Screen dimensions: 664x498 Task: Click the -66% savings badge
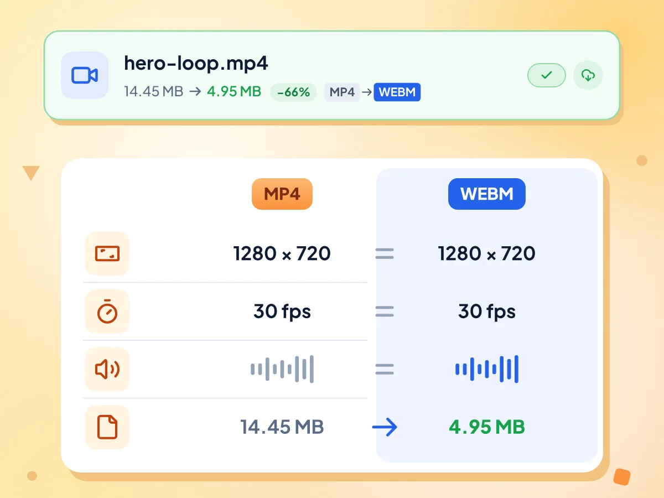(x=293, y=92)
